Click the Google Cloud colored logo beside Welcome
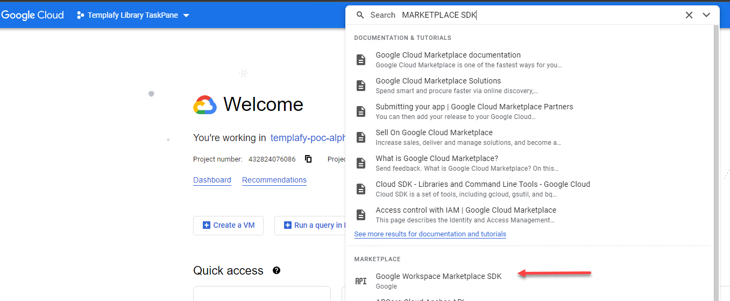This screenshot has width=730, height=301. (204, 104)
